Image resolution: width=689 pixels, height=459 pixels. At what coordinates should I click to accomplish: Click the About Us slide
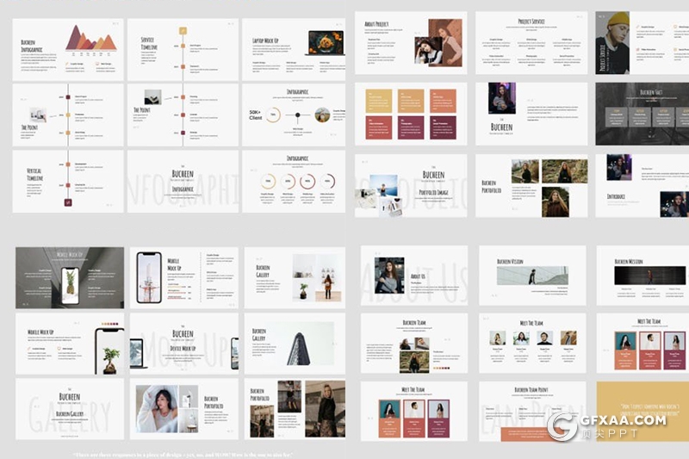point(414,276)
